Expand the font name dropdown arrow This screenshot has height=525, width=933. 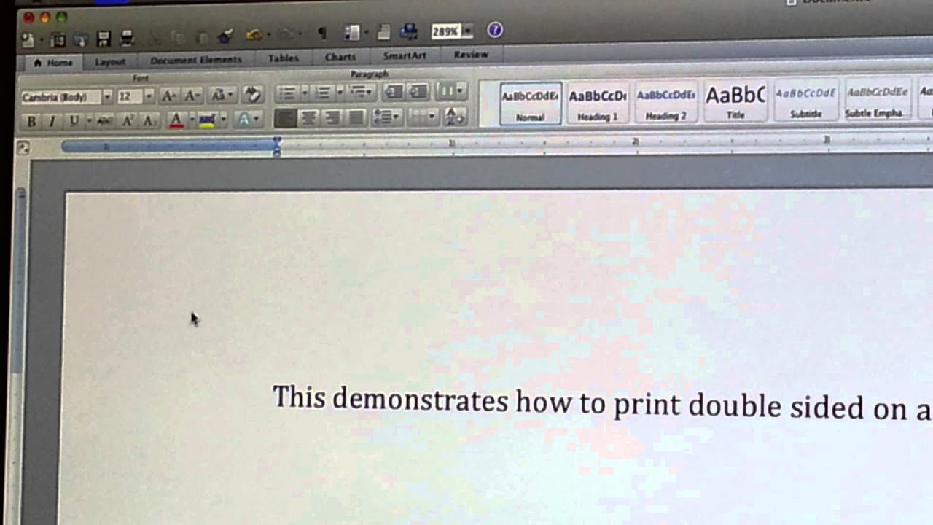[107, 96]
